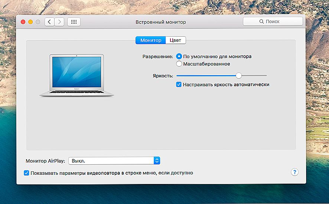Disable Настраивать яркость автоматически checkbox
329x204 pixels.
179,84
